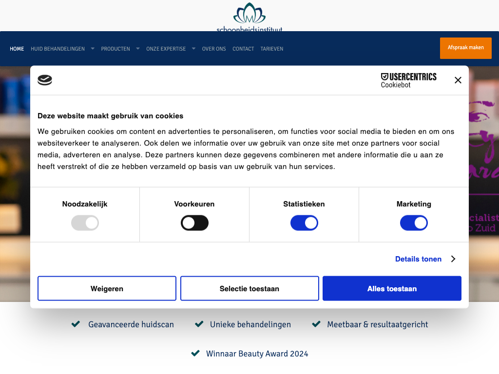Click the Voorkeuren category label

[194, 204]
